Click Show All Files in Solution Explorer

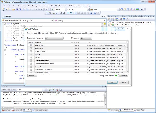pos(113,19)
